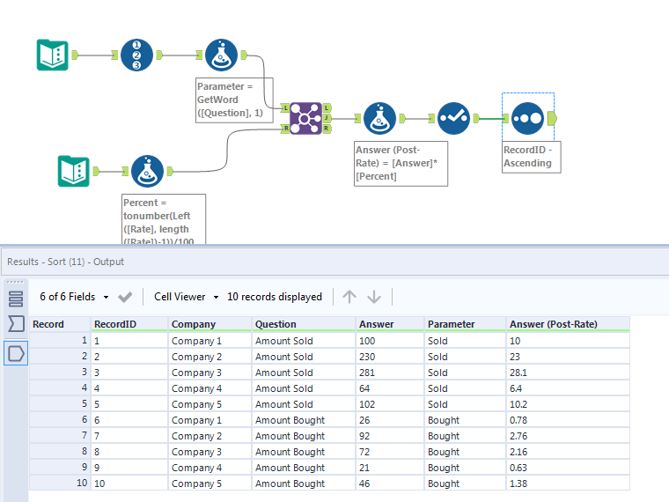Click the Sort tool output anchor

coord(552,118)
